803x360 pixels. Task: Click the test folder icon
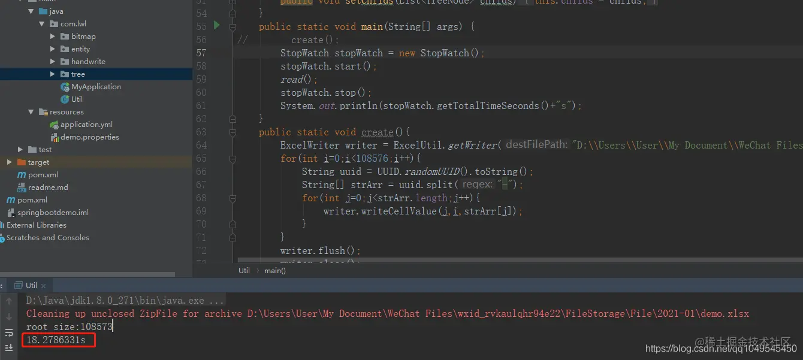pos(32,150)
